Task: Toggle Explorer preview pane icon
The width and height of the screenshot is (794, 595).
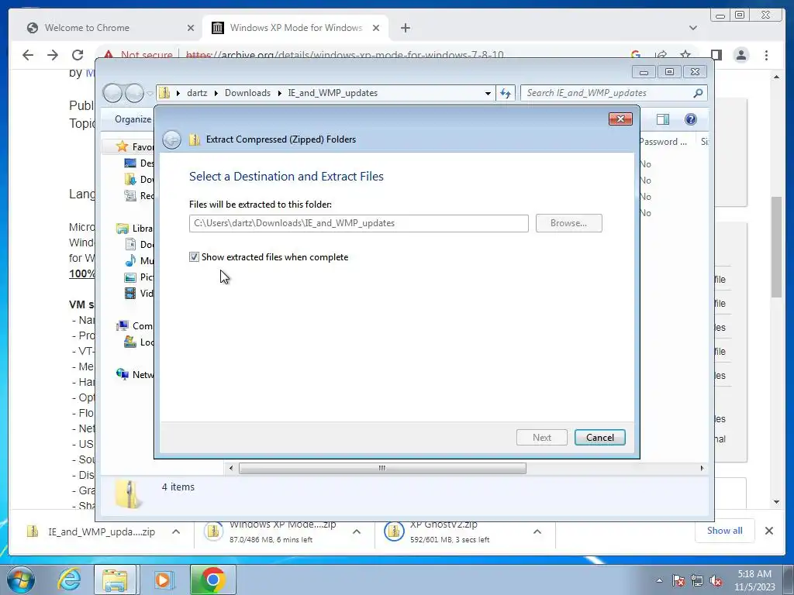Action: tap(662, 119)
